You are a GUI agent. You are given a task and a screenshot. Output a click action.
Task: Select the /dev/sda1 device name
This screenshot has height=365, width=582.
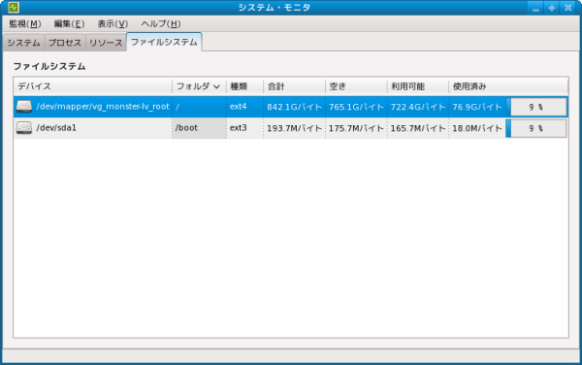point(56,128)
